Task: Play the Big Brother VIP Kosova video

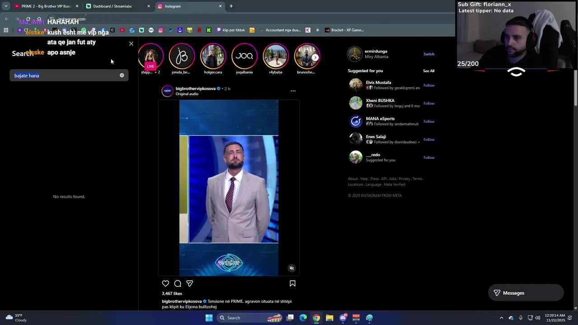Action: [229, 188]
